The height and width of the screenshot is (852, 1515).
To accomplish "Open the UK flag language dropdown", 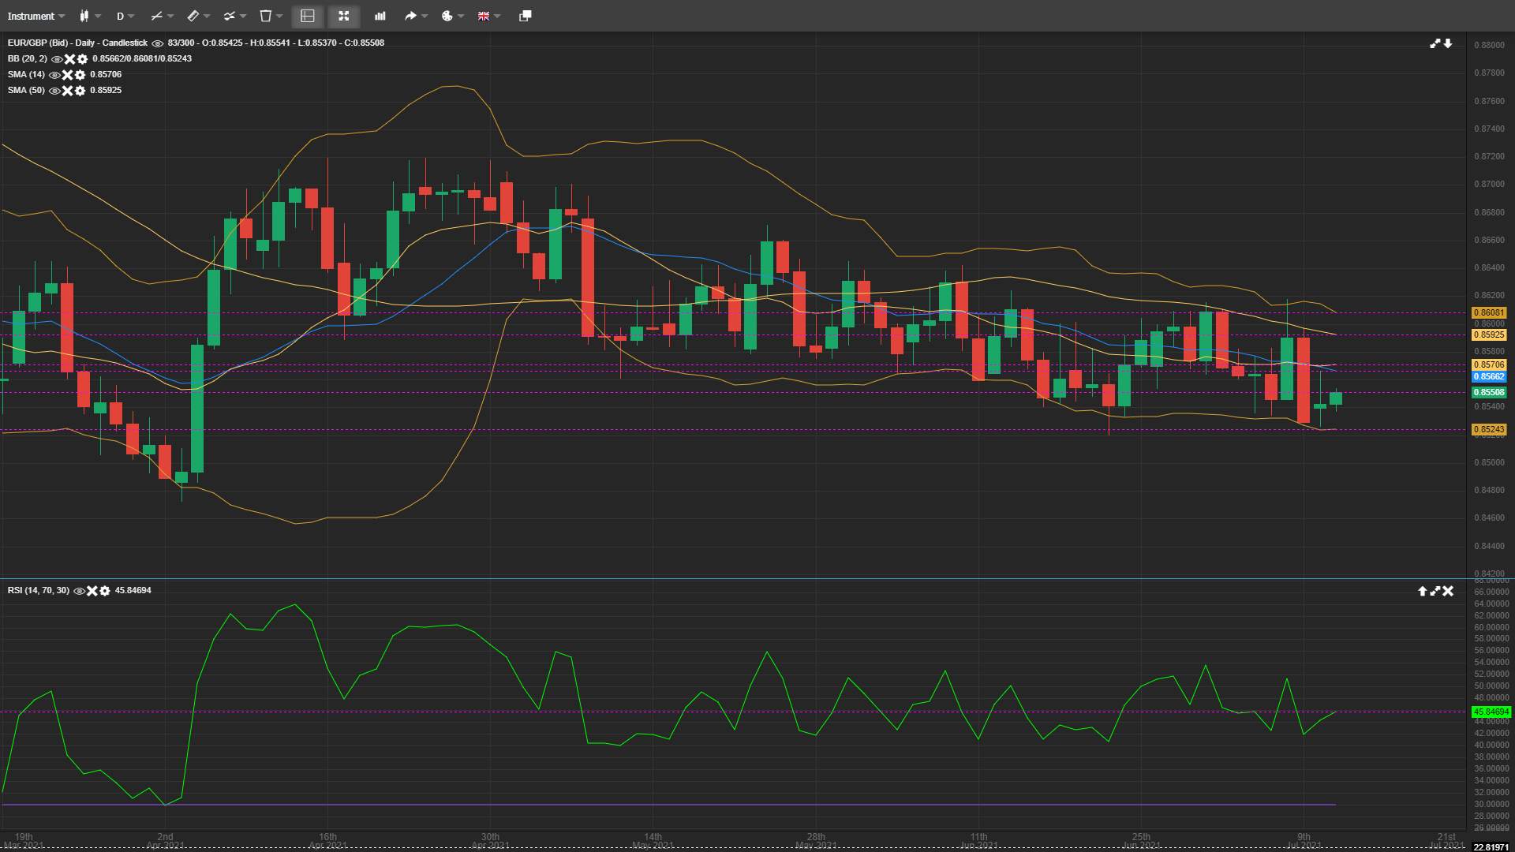I will pos(497,16).
